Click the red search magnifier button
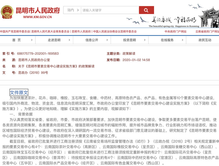 click(146, 10)
